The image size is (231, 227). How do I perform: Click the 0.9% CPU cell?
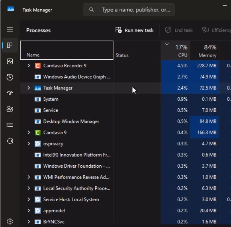click(x=175, y=99)
